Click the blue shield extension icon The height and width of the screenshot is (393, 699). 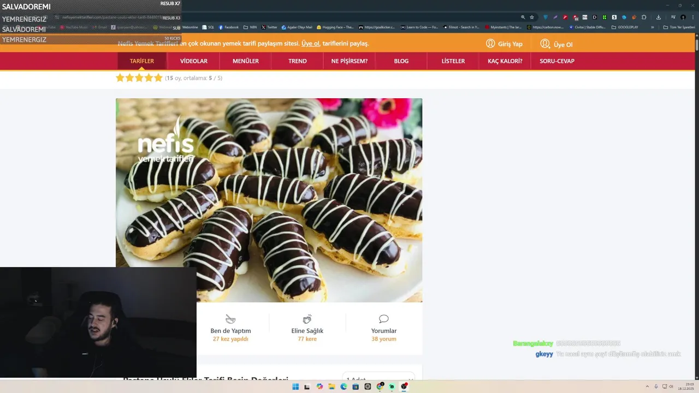point(546,17)
